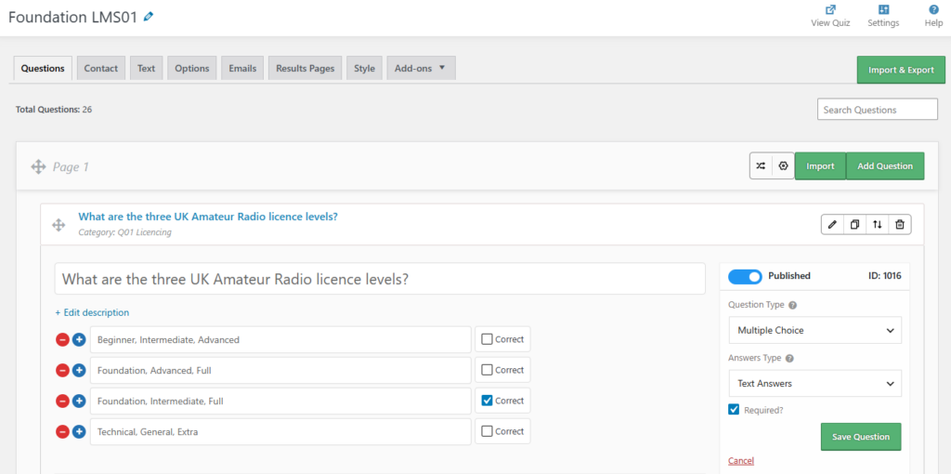Add answer after 'Beginner, Intermediate, Advanced'
The width and height of the screenshot is (951, 474).
coord(79,339)
